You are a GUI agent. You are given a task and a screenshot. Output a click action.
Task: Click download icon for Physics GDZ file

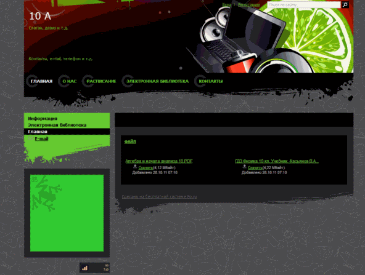[x=244, y=166]
